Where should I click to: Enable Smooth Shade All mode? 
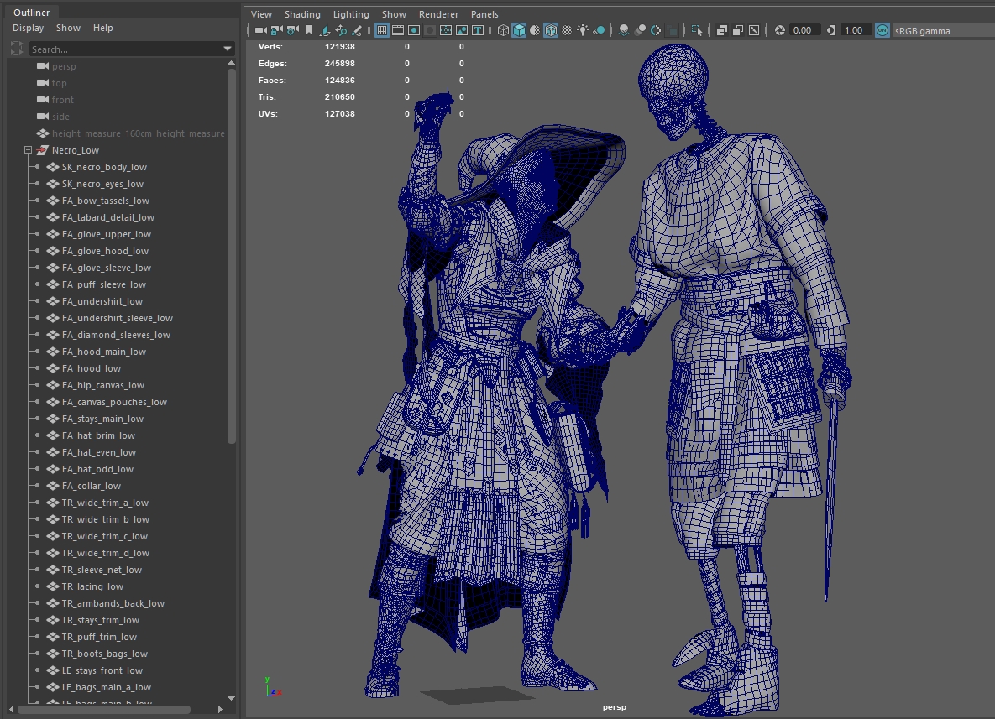pyautogui.click(x=519, y=30)
